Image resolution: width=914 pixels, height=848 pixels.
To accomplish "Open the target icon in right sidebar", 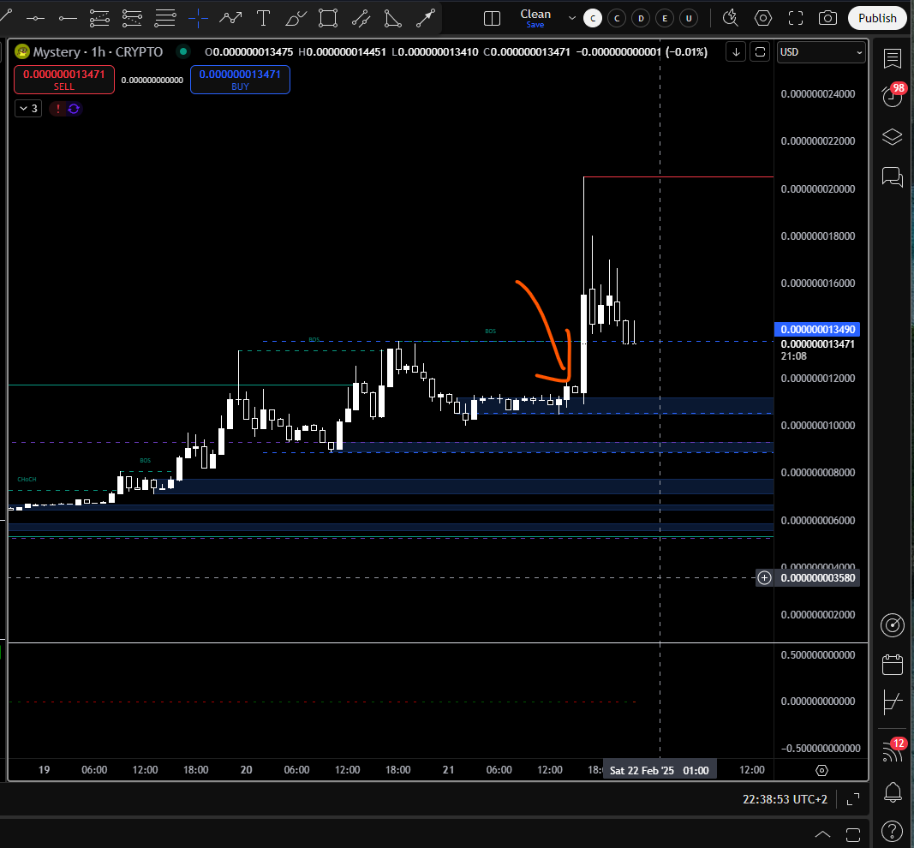I will click(893, 625).
